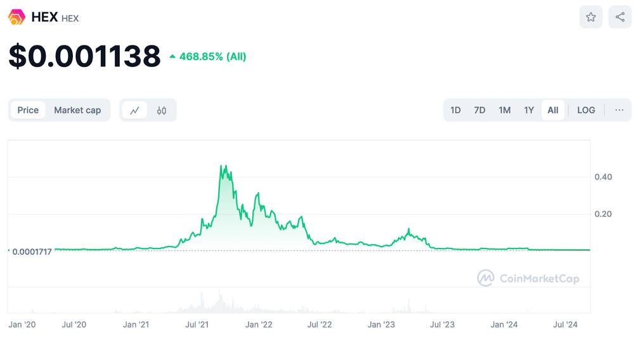
Task: Switch to candlestick chart view icon
Action: pos(161,110)
